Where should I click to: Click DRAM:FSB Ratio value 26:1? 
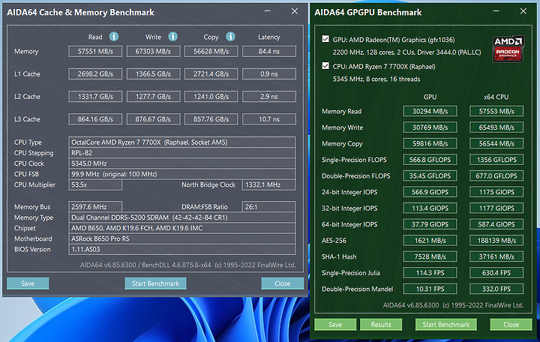[268, 207]
